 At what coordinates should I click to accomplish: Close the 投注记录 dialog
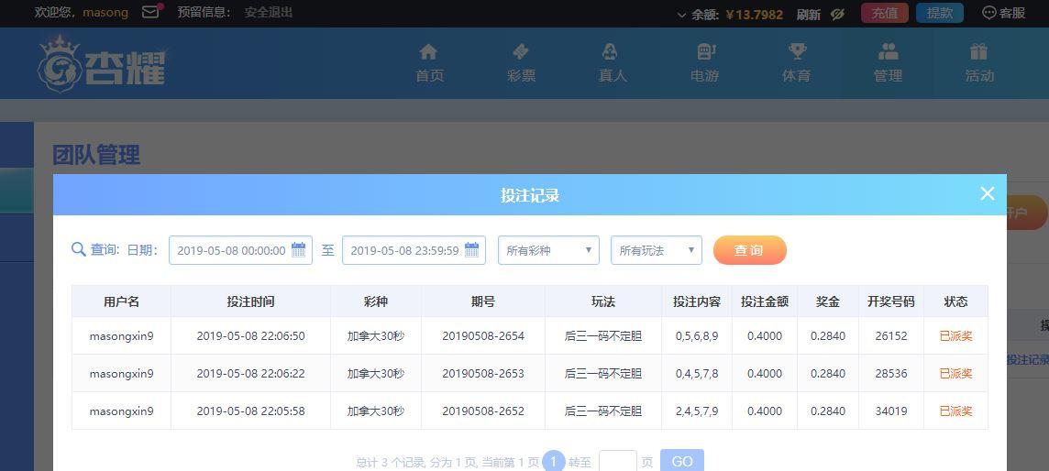[x=987, y=193]
